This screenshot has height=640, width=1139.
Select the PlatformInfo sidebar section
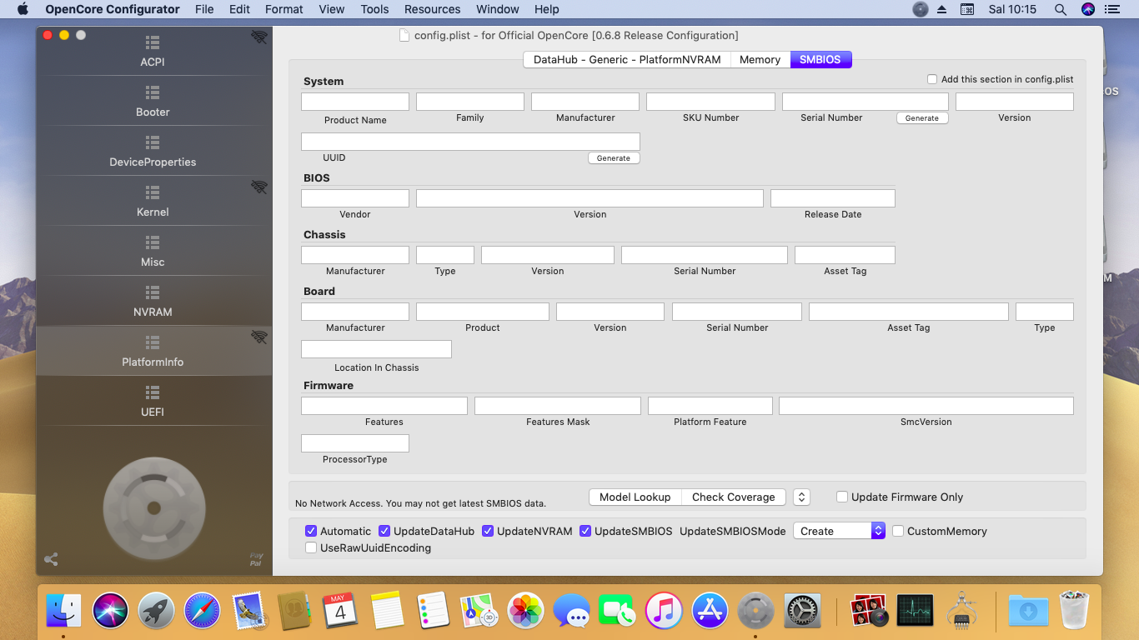[153, 352]
